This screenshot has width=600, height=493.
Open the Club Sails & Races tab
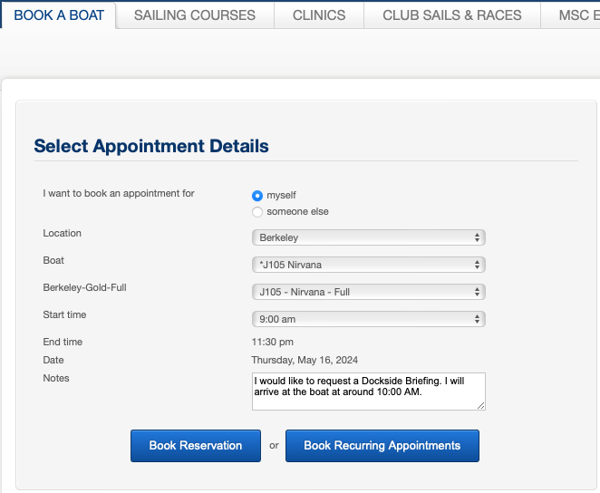[x=452, y=15]
